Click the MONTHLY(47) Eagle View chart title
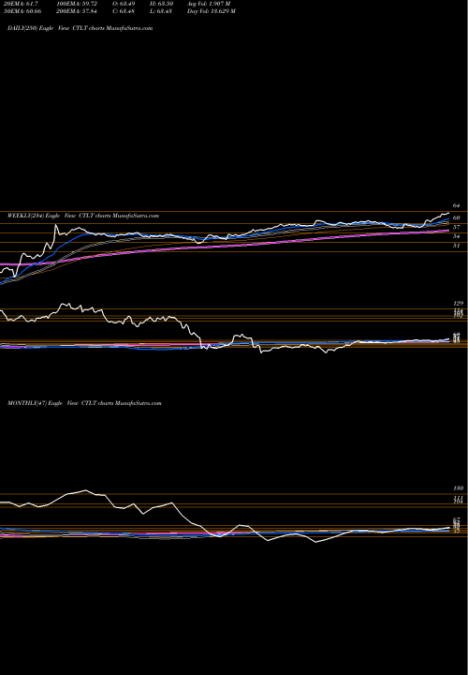Viewport: 468px width, 675px height. click(x=84, y=403)
